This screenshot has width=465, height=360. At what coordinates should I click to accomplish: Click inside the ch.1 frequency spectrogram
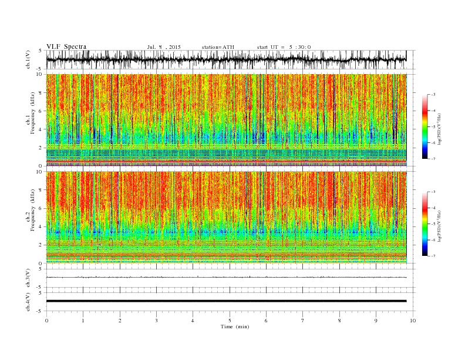tap(226, 120)
